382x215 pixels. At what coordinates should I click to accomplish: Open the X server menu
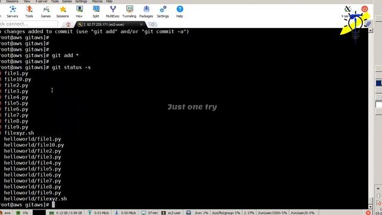[41, 1]
